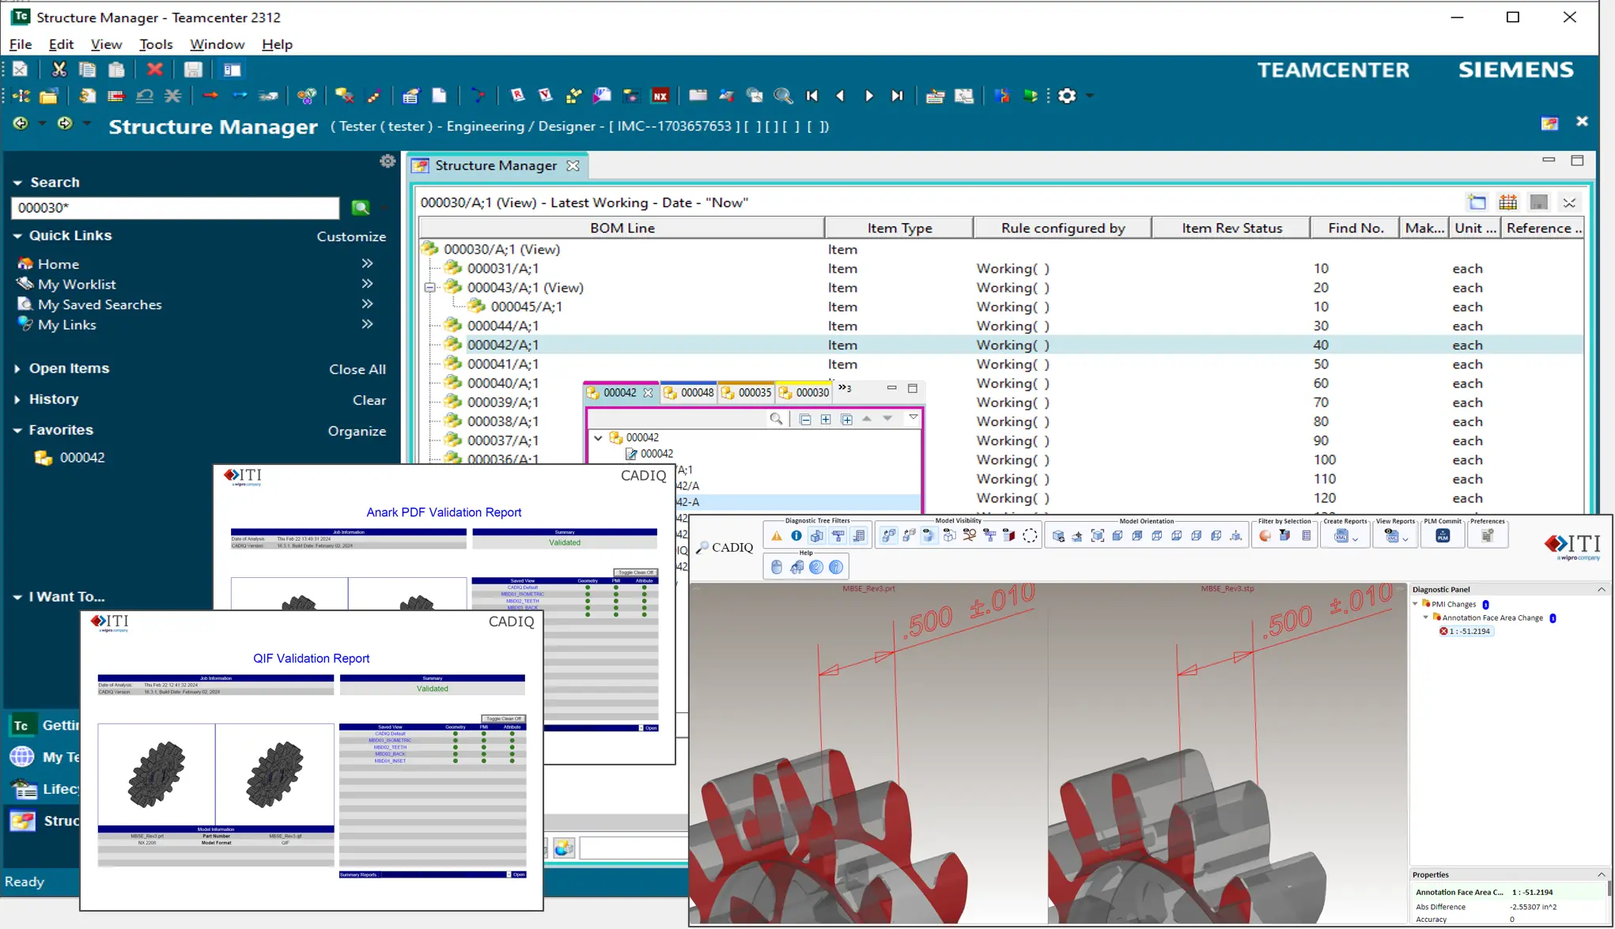Toggle red cube Model Visibility icon
Image resolution: width=1615 pixels, height=929 pixels.
(1009, 536)
